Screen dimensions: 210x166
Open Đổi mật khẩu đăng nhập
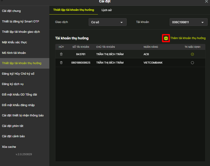(x=18, y=105)
